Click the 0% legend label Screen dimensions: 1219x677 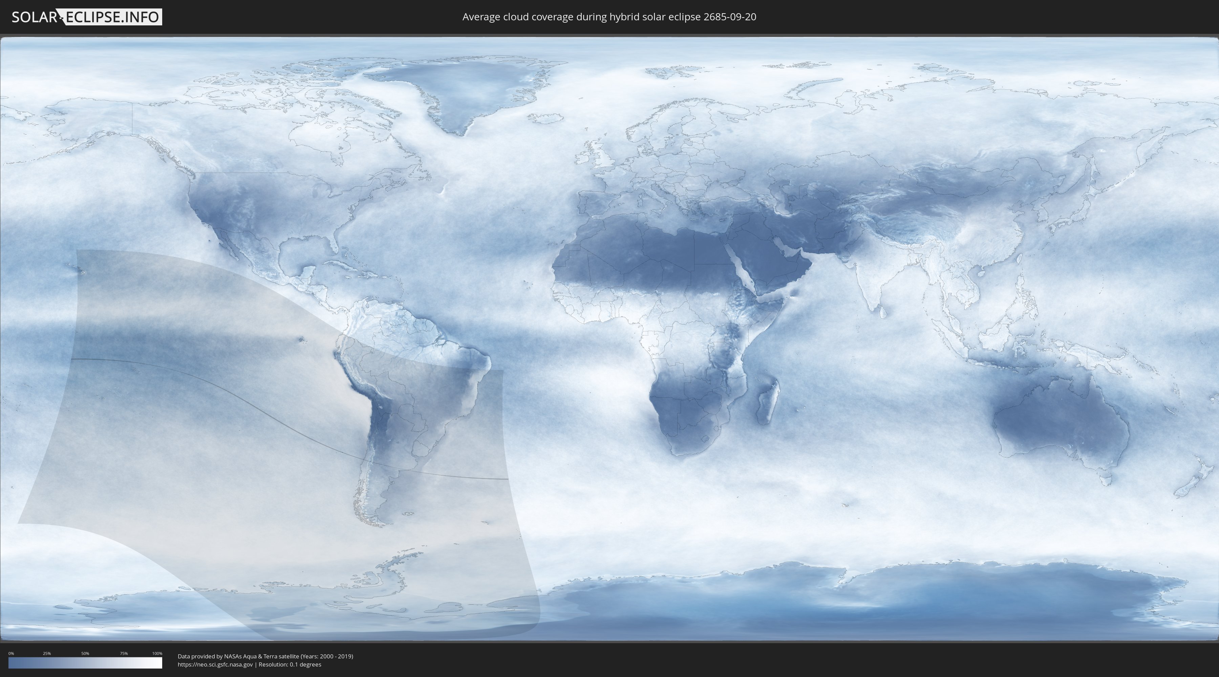(x=11, y=653)
